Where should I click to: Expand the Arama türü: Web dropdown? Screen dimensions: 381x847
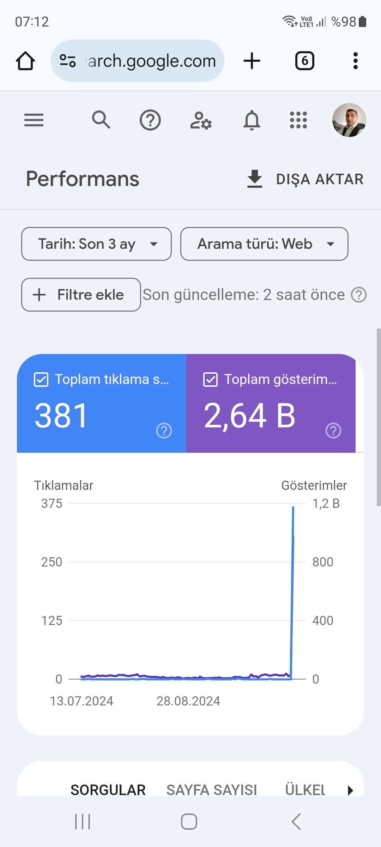click(x=264, y=244)
